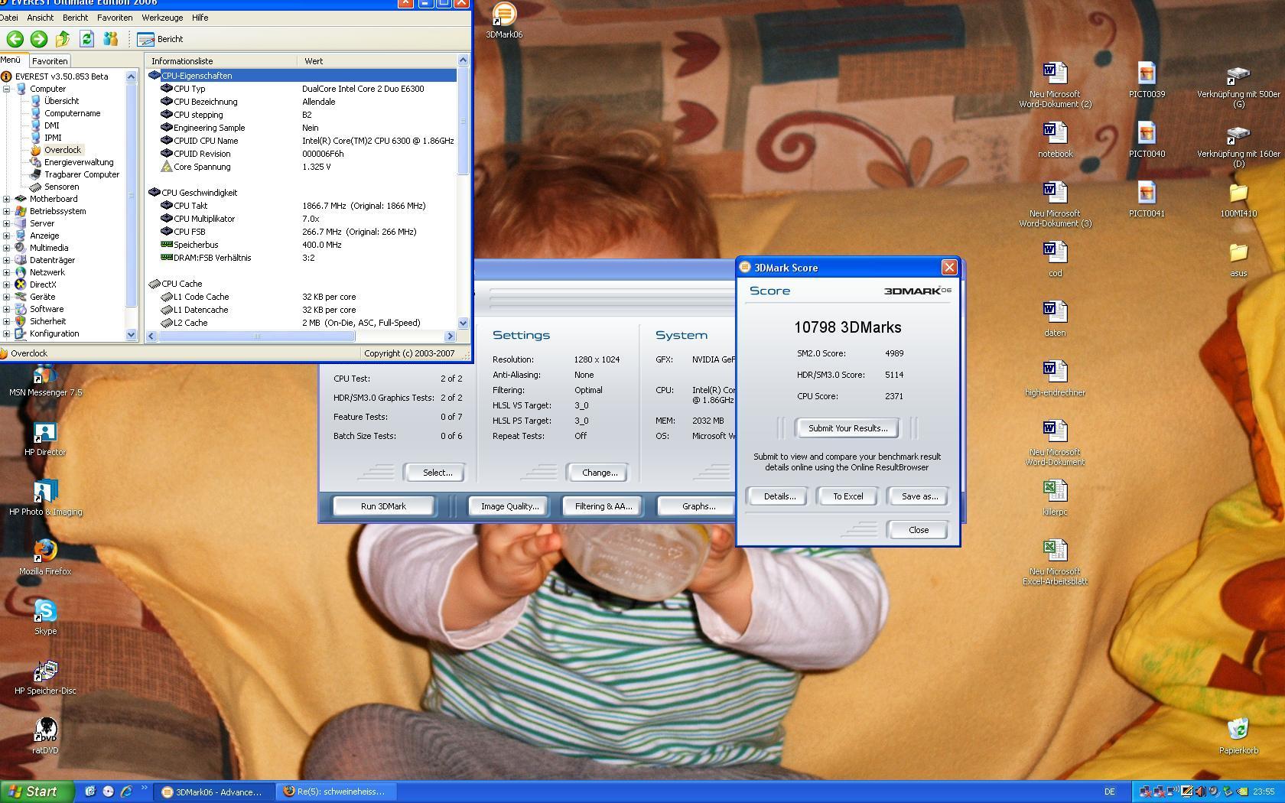This screenshot has width=1285, height=803.
Task: Open the Bericht menu
Action: pos(75,17)
